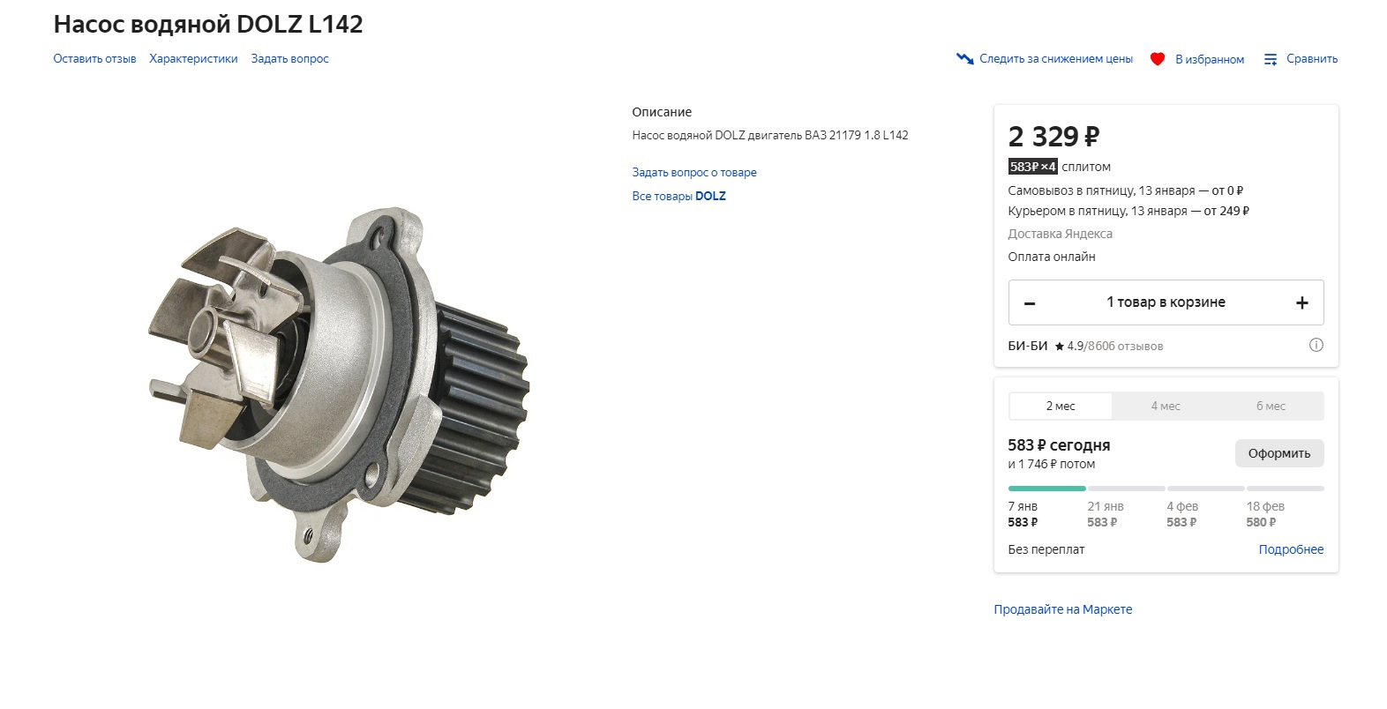
Task: Open the Характеристики link
Action: pyautogui.click(x=193, y=59)
